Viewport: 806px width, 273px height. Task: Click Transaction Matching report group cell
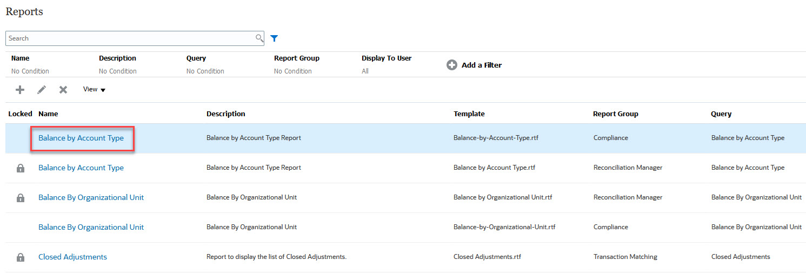click(625, 257)
